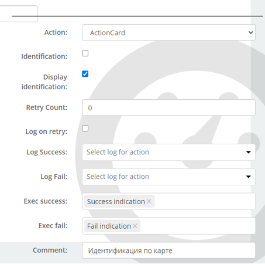
Task: Click the Log Success placeholder text
Action: point(118,152)
